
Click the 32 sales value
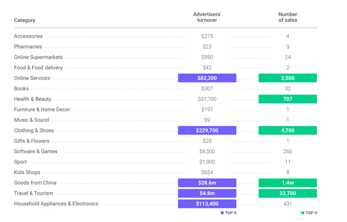(288, 89)
